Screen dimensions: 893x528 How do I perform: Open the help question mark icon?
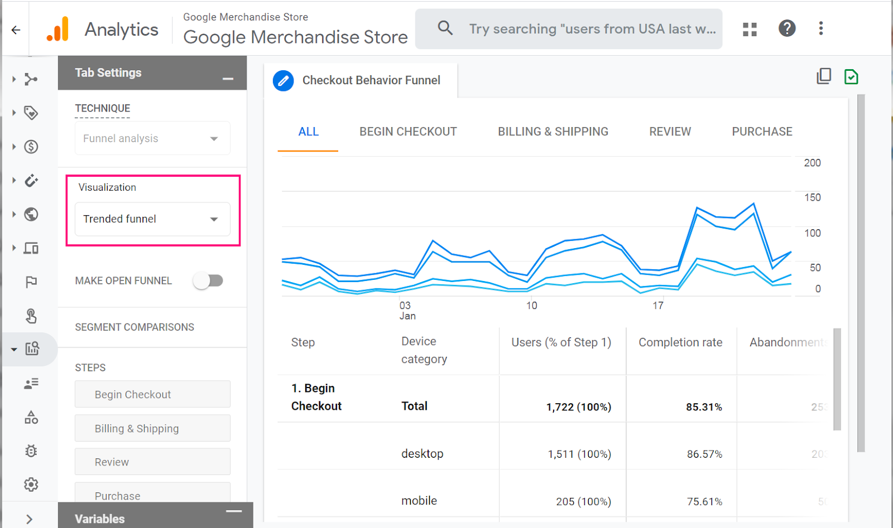[787, 28]
